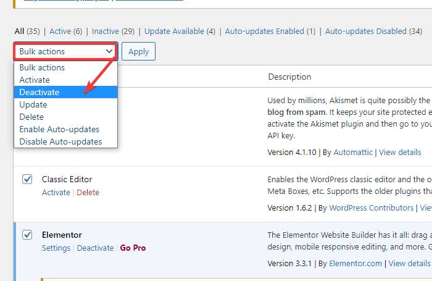Click Elementor Go Pro link

(x=133, y=248)
